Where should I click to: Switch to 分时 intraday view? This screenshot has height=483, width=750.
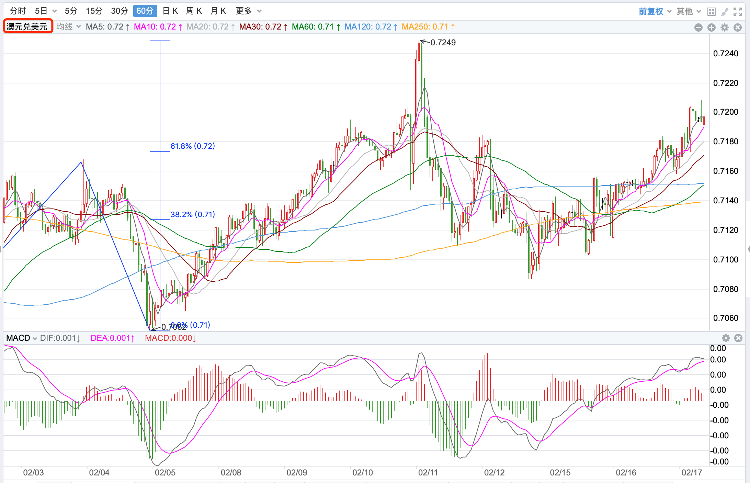(18, 11)
